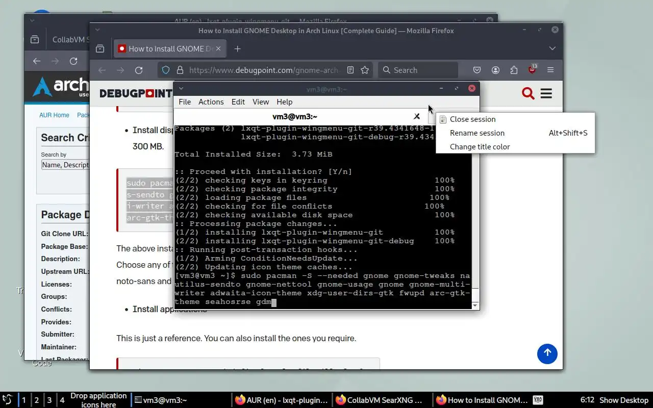Focus the Firefox Search box
This screenshot has height=408, width=653.
[418, 70]
